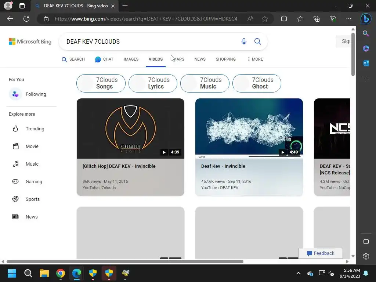The width and height of the screenshot is (376, 282).
Task: Open browser profile avatar
Action: tap(8, 6)
